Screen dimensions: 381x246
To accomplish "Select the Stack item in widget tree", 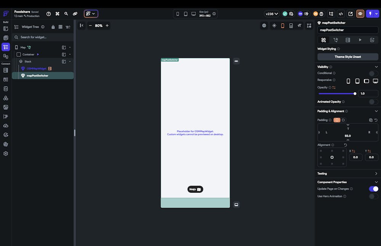I will click(x=28, y=61).
